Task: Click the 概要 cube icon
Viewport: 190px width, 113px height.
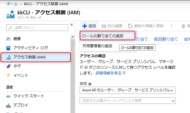Action: [8, 39]
